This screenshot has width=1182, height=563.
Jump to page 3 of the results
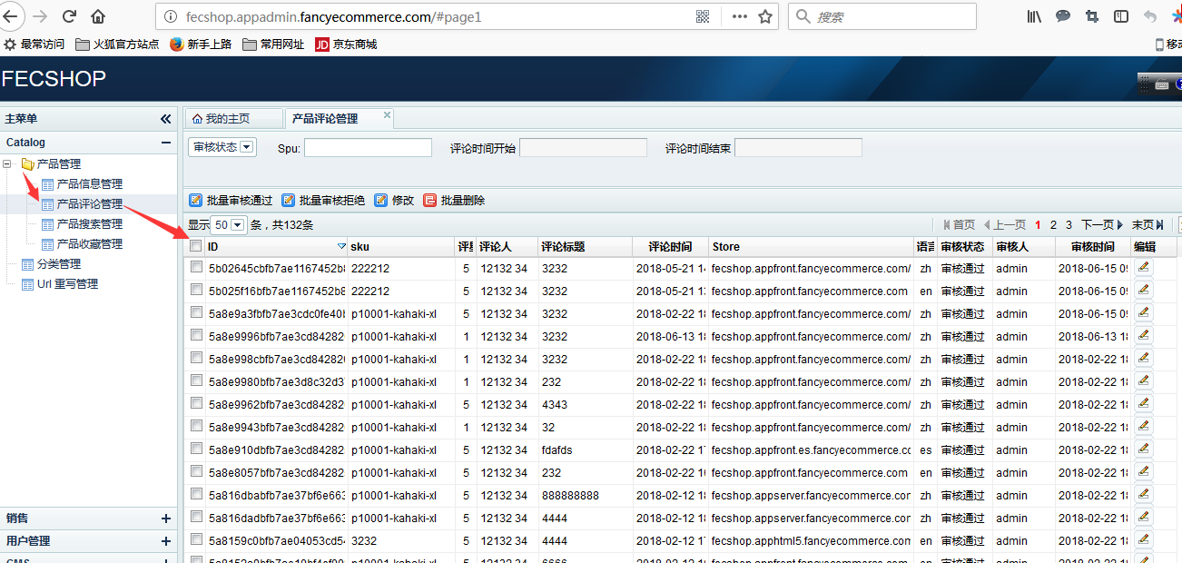1069,225
